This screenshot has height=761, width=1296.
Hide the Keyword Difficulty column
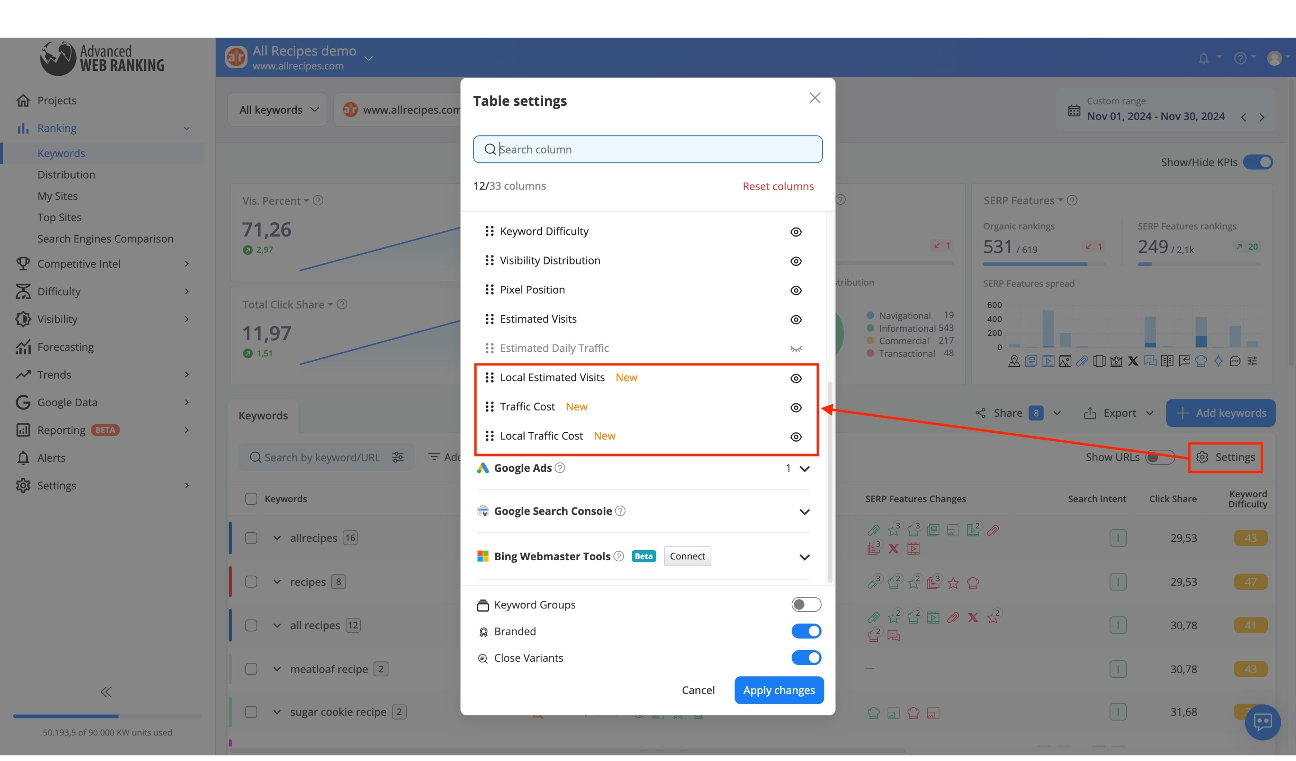[796, 232]
